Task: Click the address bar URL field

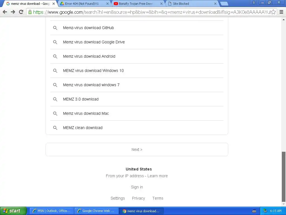Action: [x=151, y=12]
